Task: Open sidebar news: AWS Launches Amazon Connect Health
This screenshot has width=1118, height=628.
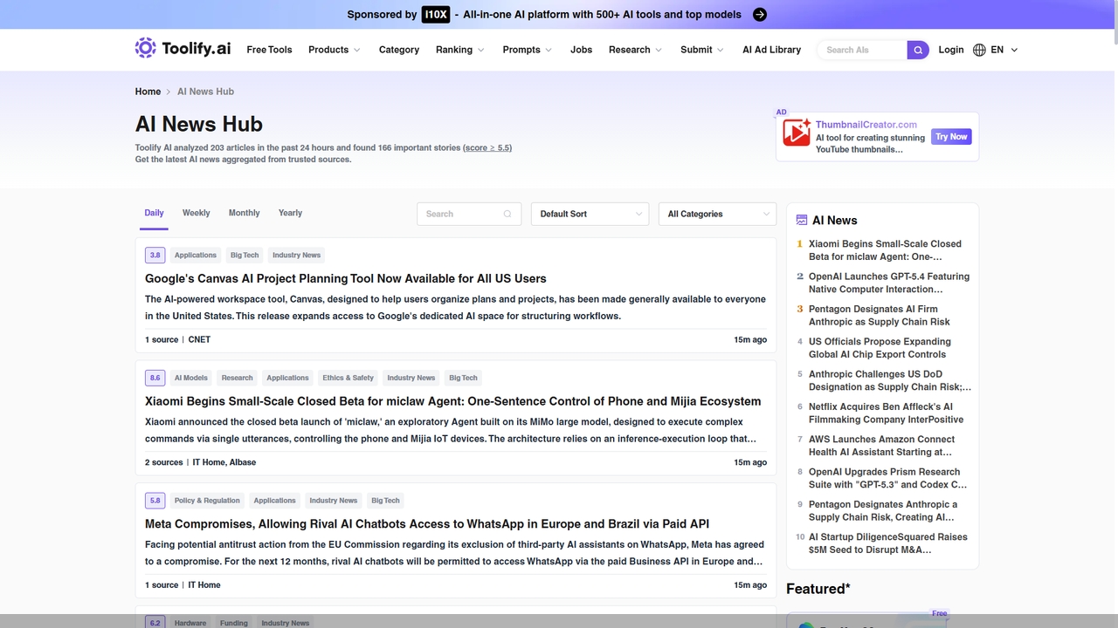Action: pos(881,446)
